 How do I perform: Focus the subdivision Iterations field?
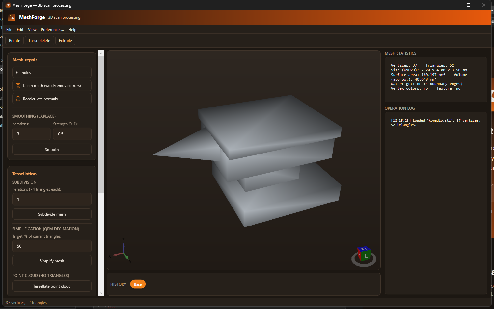coord(52,199)
